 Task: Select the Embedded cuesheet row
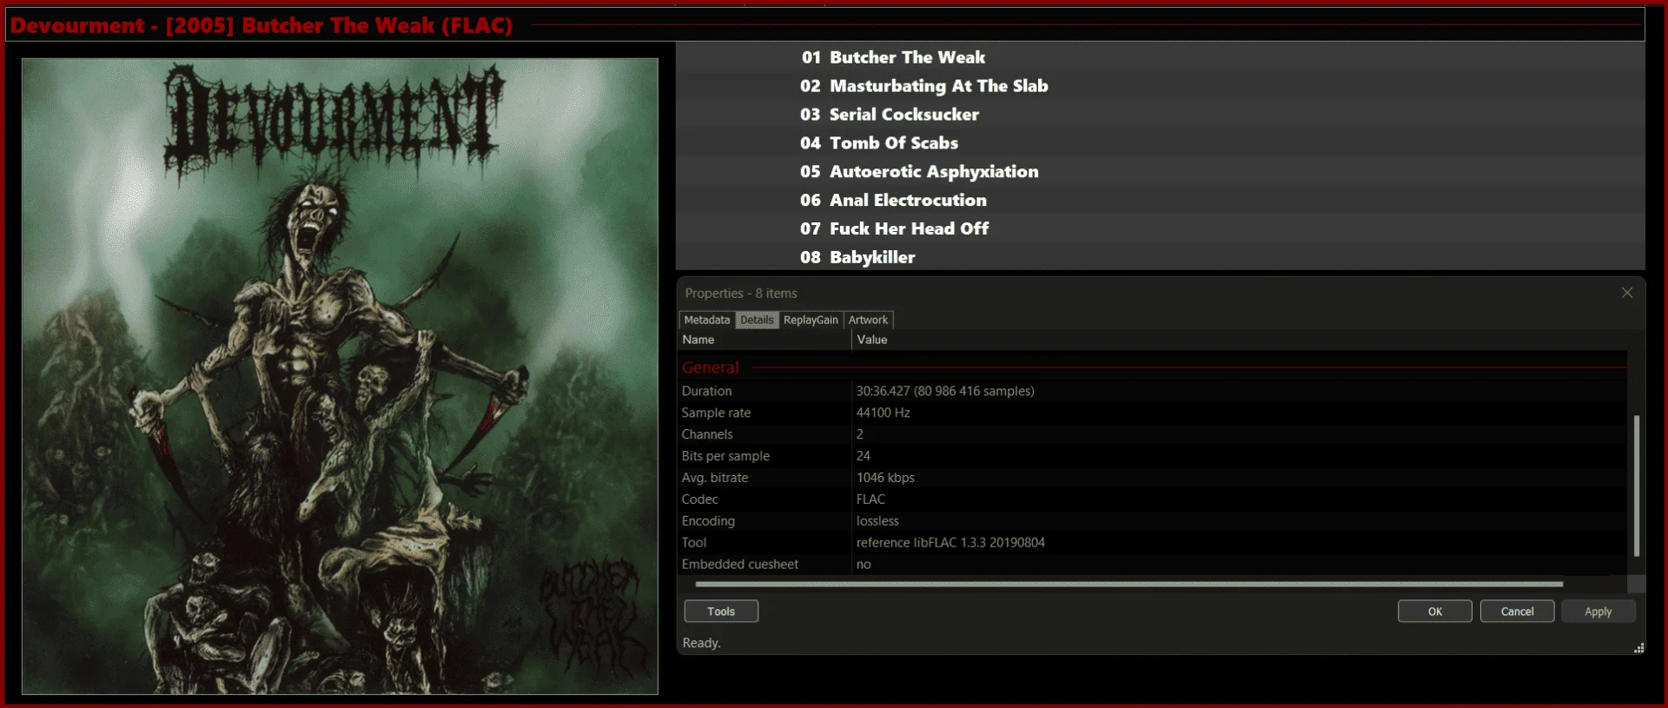coord(1153,565)
